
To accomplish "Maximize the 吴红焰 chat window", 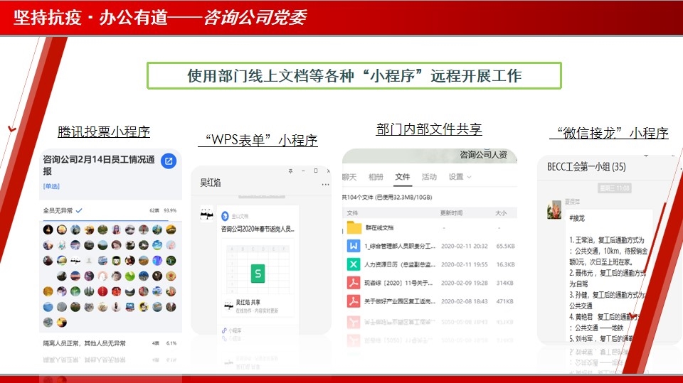I will pos(316,171).
